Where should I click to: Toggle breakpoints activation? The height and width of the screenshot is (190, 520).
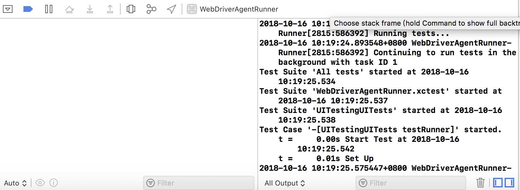point(28,9)
